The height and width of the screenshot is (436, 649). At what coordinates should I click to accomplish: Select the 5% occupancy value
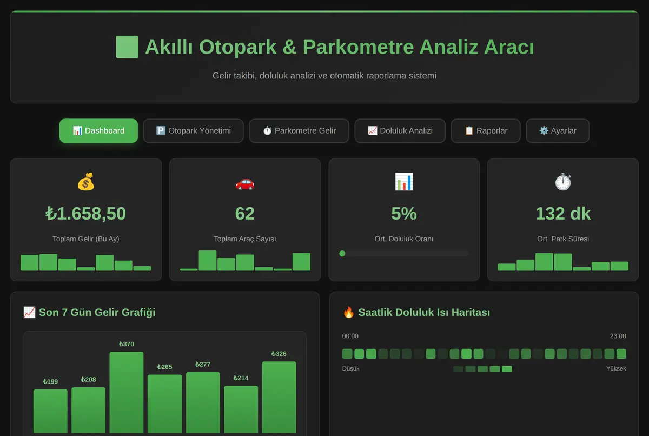coord(404,214)
